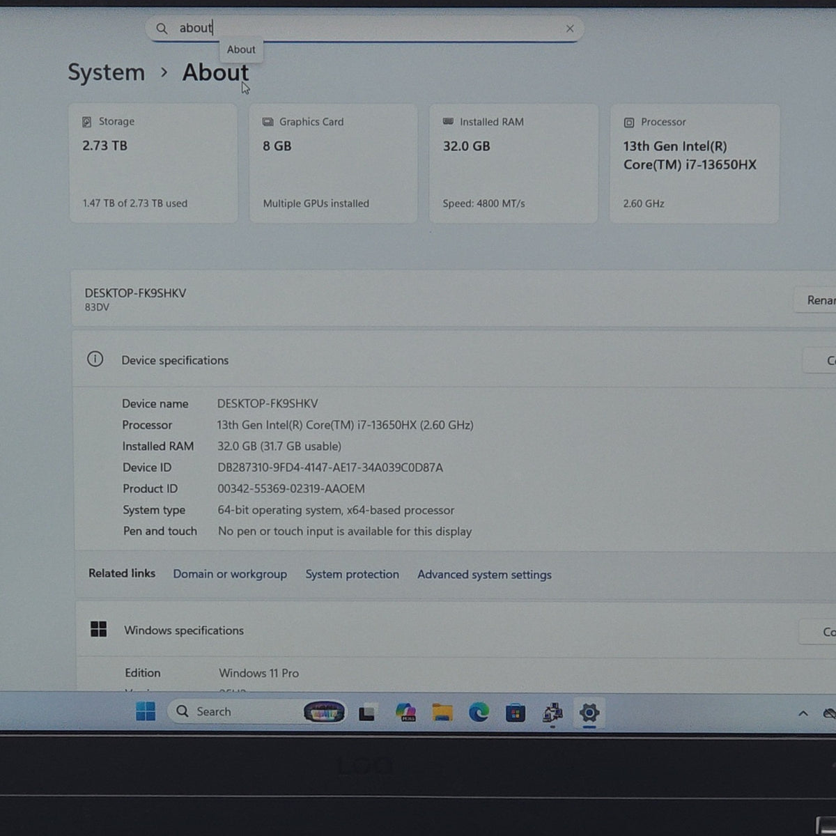Open Domain or workgroup link
The width and height of the screenshot is (836, 836).
[230, 574]
